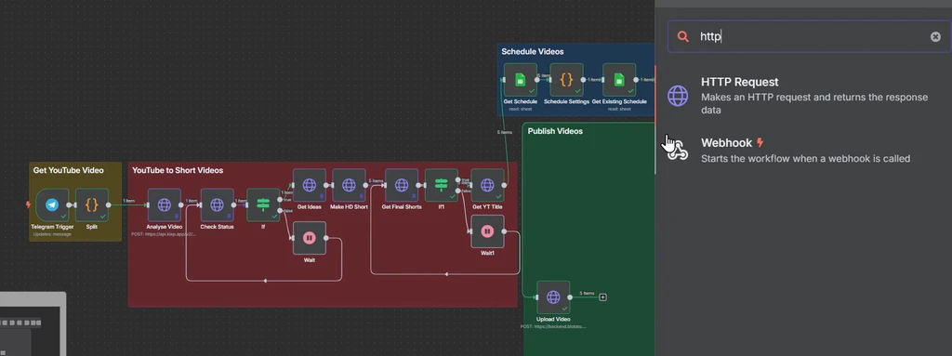Click the Upload Video label text
The image size is (952, 356).
553,319
